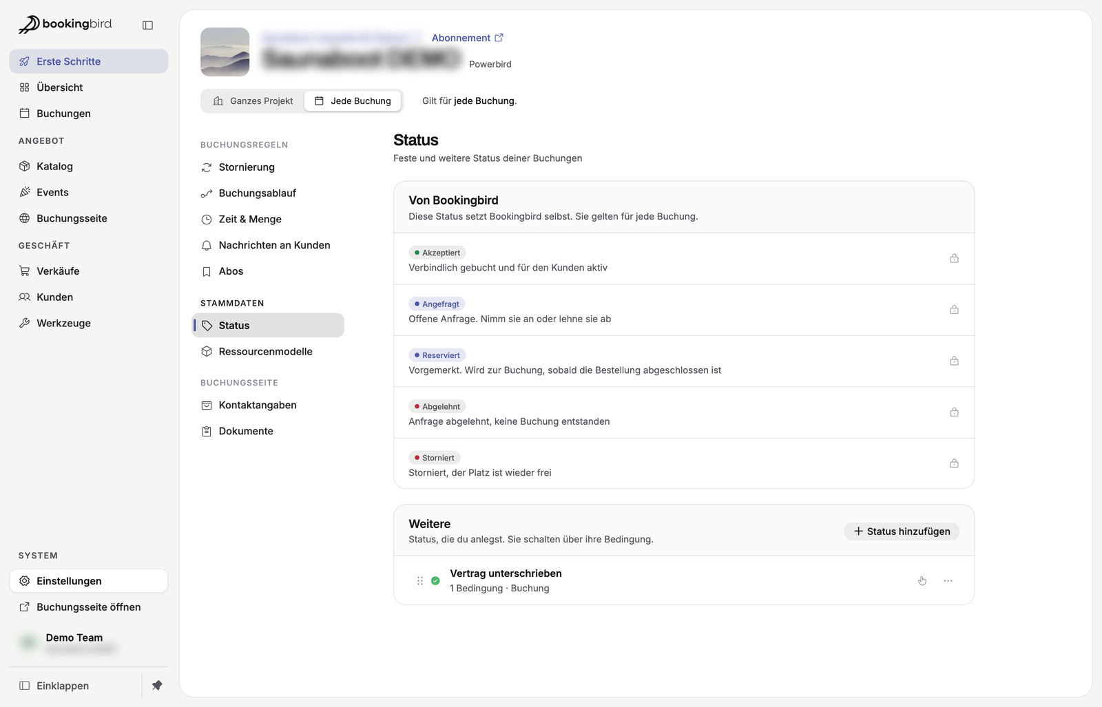The image size is (1102, 707).
Task: Click lock icon in Akzeptiert row
Action: pos(954,259)
